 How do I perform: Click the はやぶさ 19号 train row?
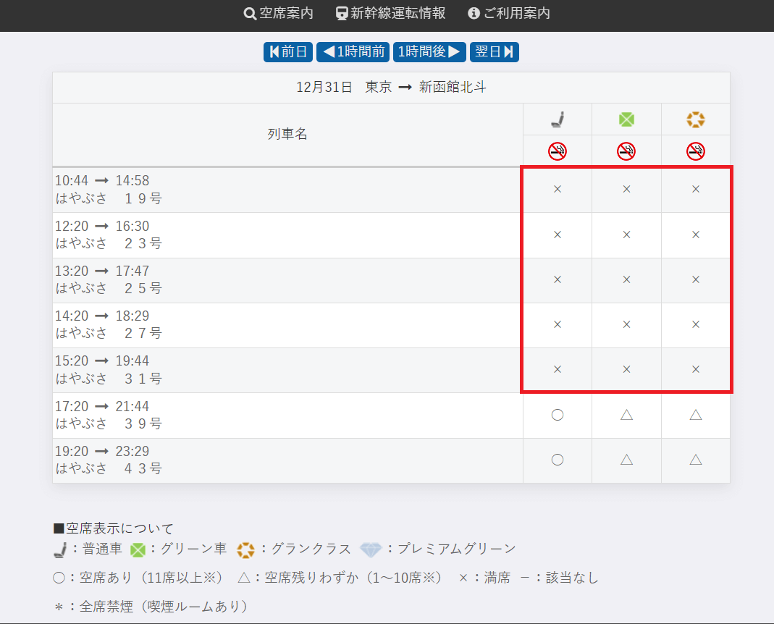pyautogui.click(x=287, y=190)
